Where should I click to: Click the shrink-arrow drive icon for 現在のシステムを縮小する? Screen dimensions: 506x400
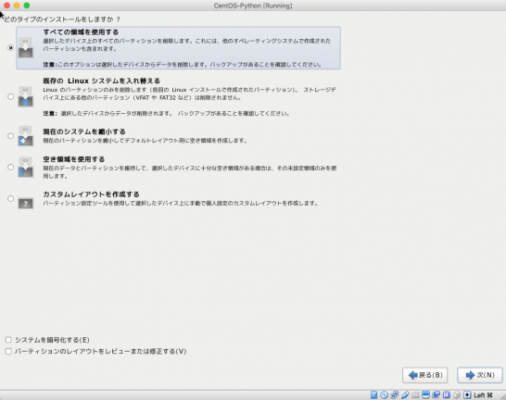pyautogui.click(x=26, y=136)
